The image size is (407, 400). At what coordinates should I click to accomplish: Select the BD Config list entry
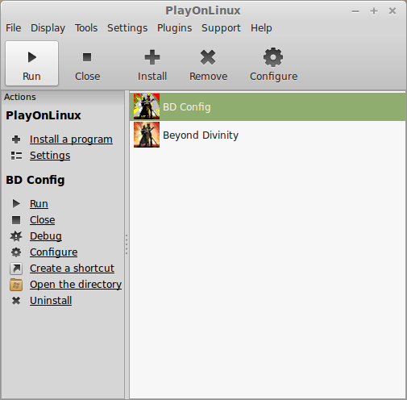(x=268, y=106)
